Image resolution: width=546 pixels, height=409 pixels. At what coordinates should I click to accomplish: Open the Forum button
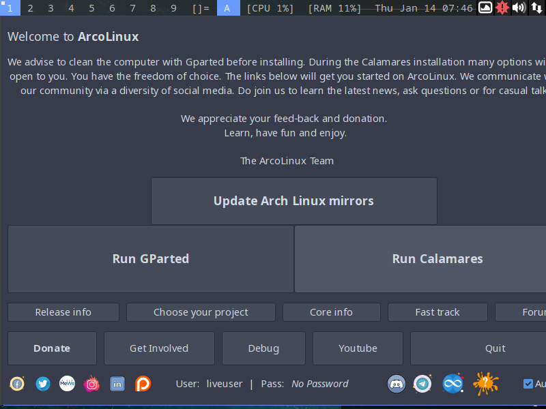coord(521,312)
